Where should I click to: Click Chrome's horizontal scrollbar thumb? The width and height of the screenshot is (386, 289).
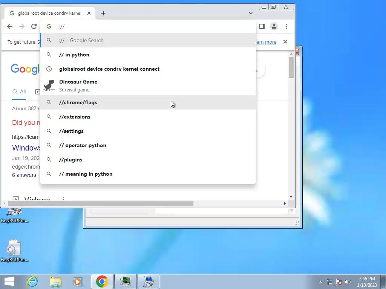(x=100, y=204)
